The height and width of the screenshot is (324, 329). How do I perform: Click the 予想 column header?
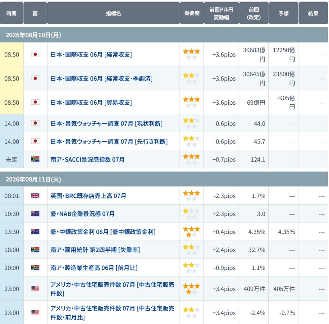[x=283, y=13]
